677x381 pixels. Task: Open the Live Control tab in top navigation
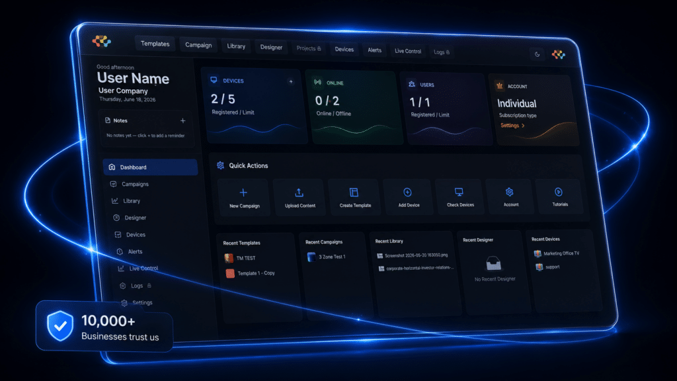(x=407, y=51)
